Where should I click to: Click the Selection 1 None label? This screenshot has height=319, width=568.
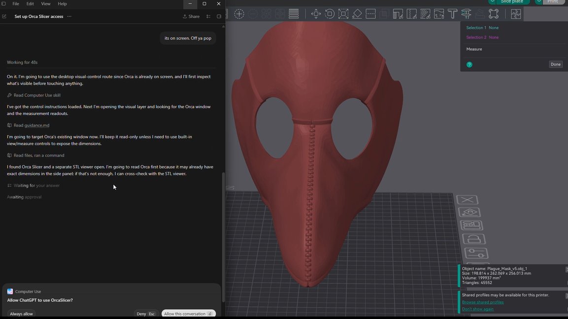pos(482,28)
